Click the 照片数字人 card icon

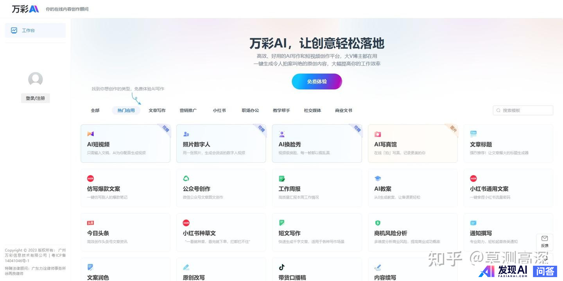pyautogui.click(x=186, y=134)
